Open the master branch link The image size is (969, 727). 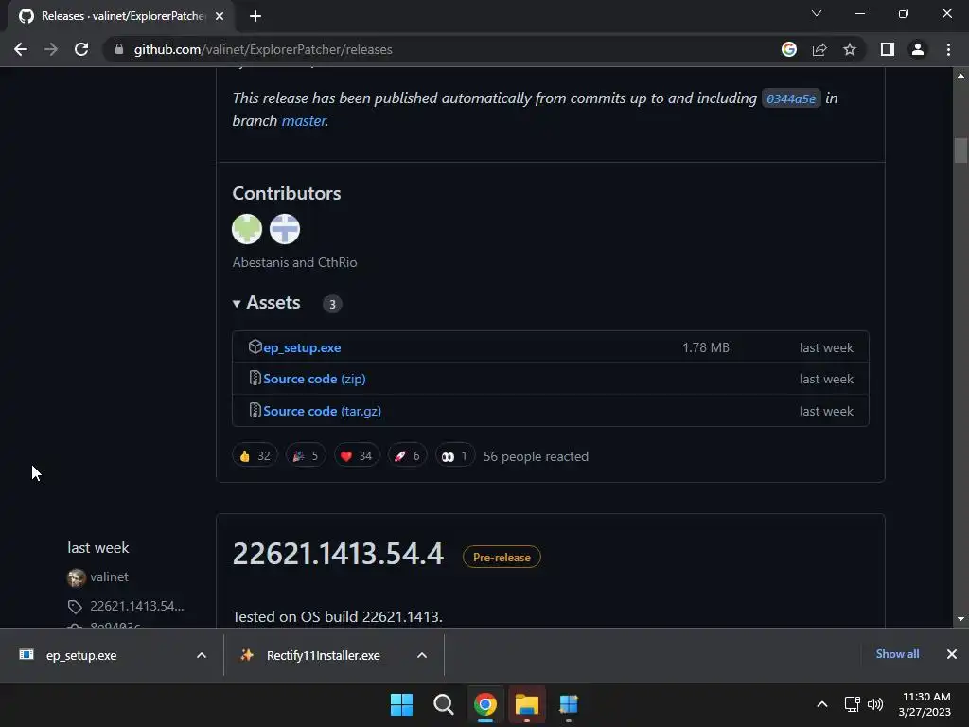[304, 121]
